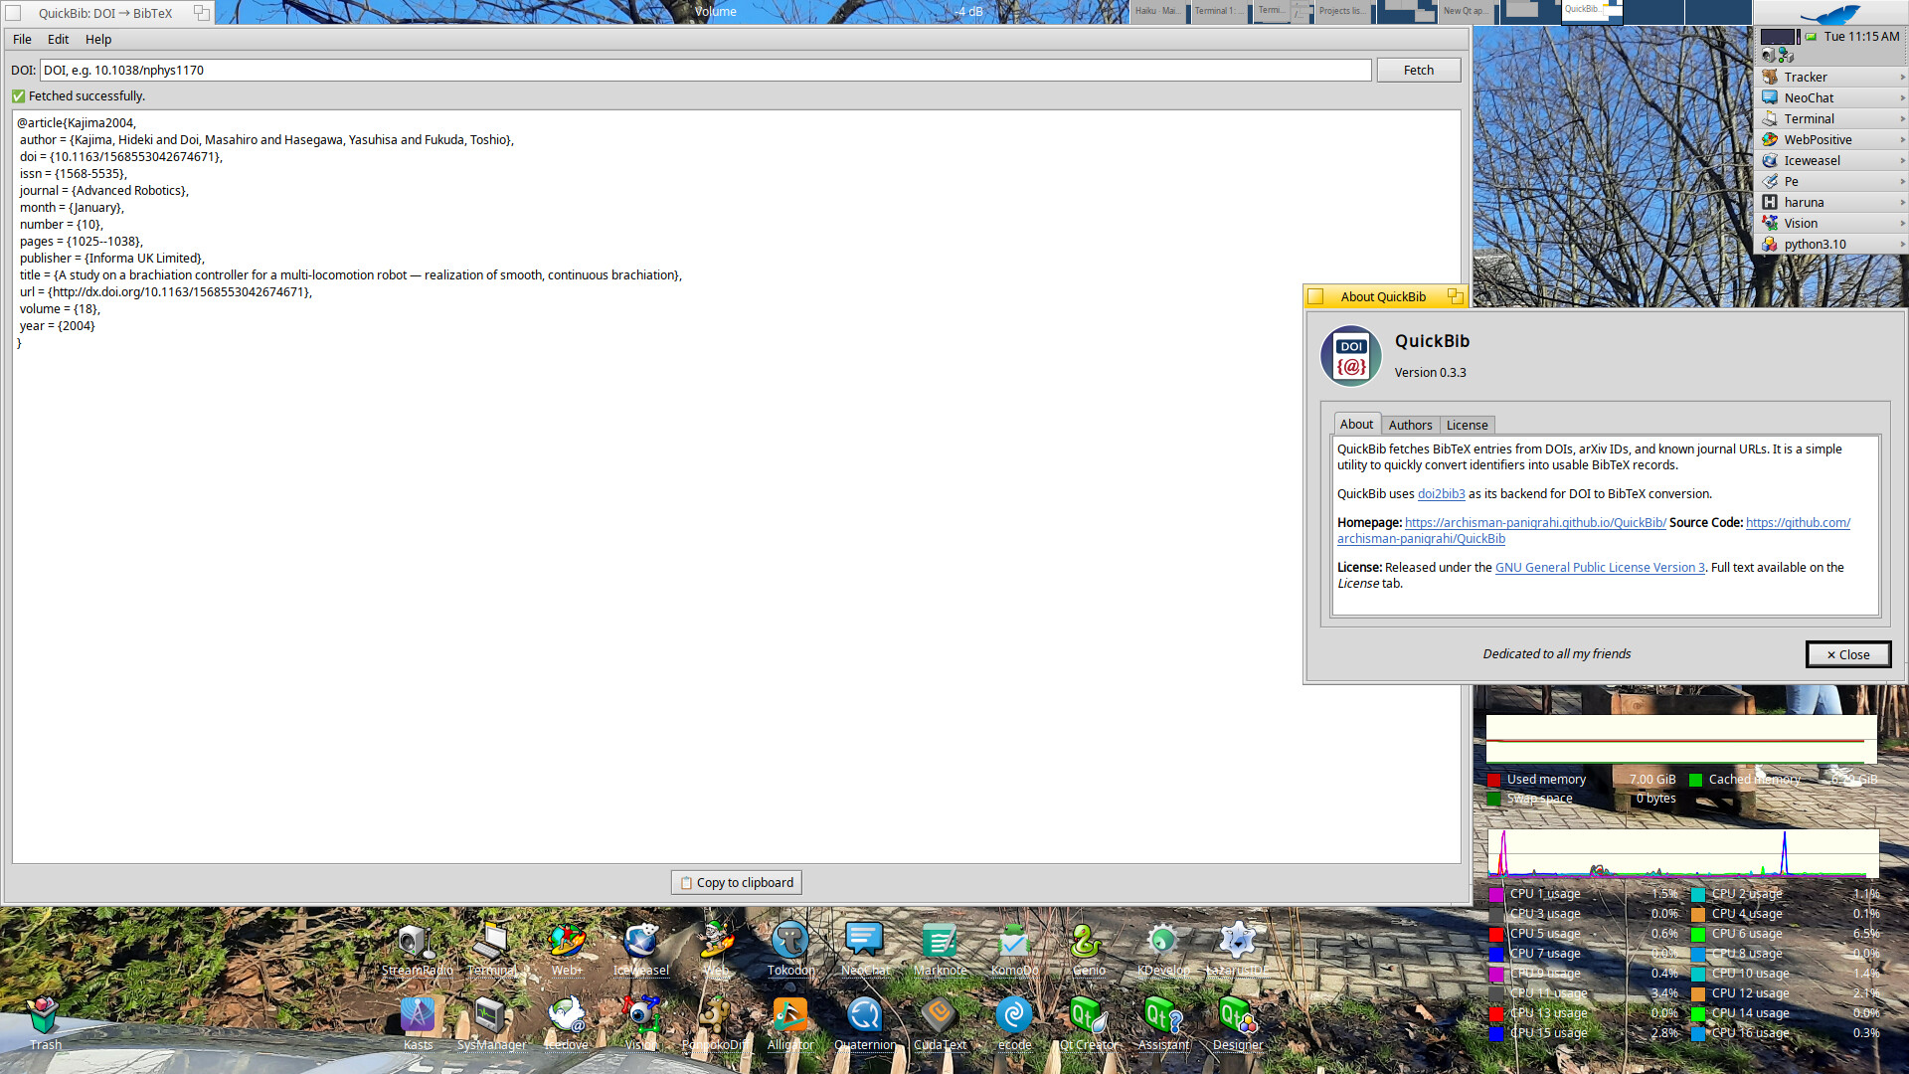This screenshot has height=1074, width=1909.
Task: Click zoom button on About QuickBib title tab
Action: (1456, 296)
